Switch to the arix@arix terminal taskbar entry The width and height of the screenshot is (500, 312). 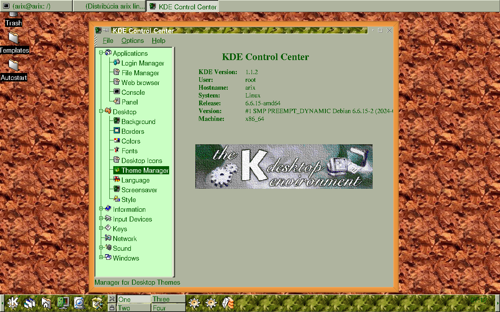pos(36,6)
